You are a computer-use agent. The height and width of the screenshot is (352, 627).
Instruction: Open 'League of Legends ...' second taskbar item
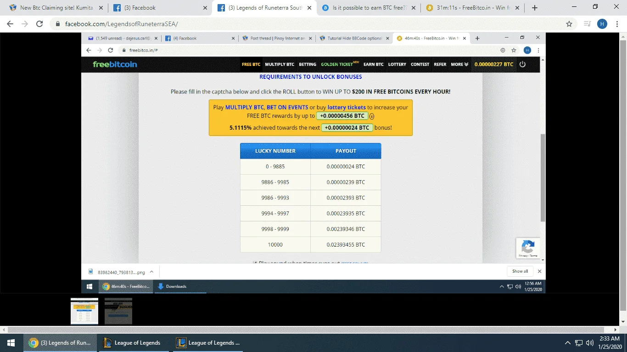pyautogui.click(x=208, y=342)
